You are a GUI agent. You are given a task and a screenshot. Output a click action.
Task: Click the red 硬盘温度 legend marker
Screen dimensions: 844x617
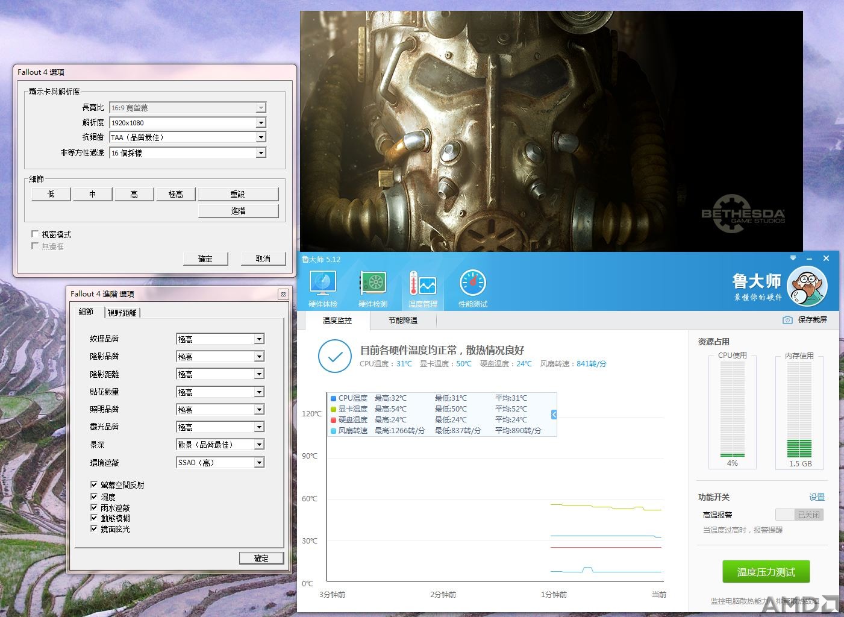click(333, 420)
